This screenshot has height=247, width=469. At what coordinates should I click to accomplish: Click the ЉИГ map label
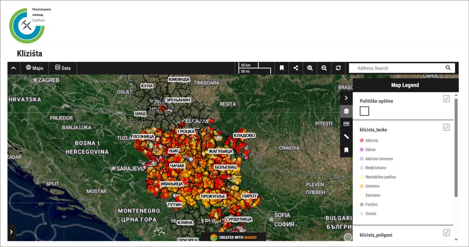pos(174,151)
